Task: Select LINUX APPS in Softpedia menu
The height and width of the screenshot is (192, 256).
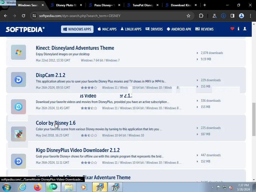Action: pyautogui.click(x=131, y=29)
